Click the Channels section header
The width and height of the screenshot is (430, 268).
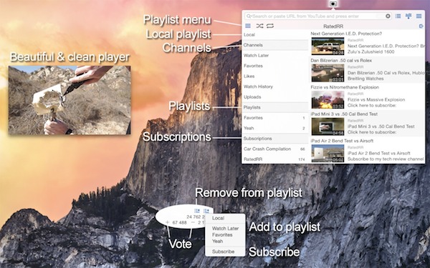pos(275,45)
